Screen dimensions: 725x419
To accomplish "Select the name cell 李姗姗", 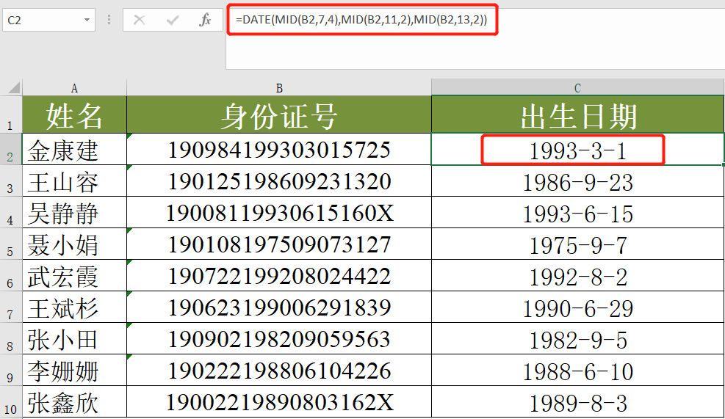I will 74,370.
